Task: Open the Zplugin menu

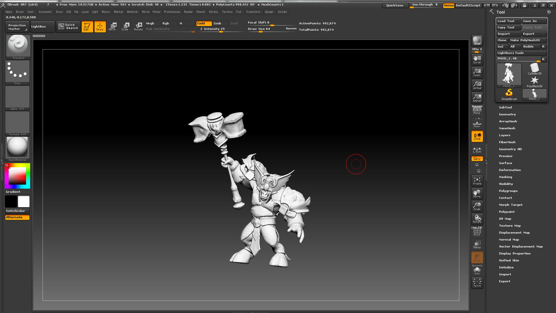Action: 269,12
